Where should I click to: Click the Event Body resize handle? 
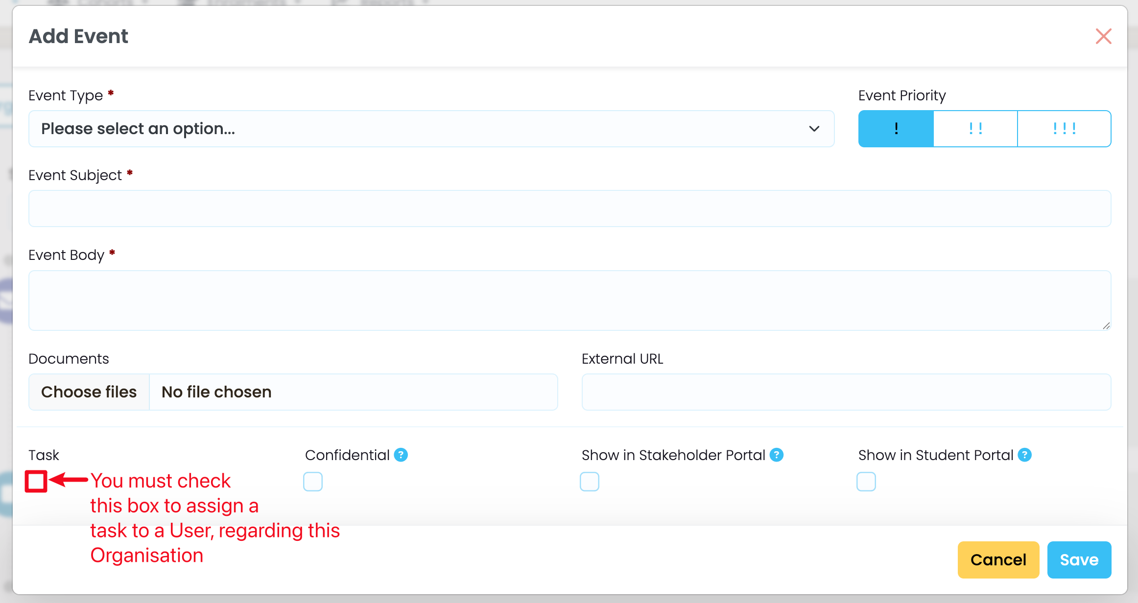point(1106,326)
